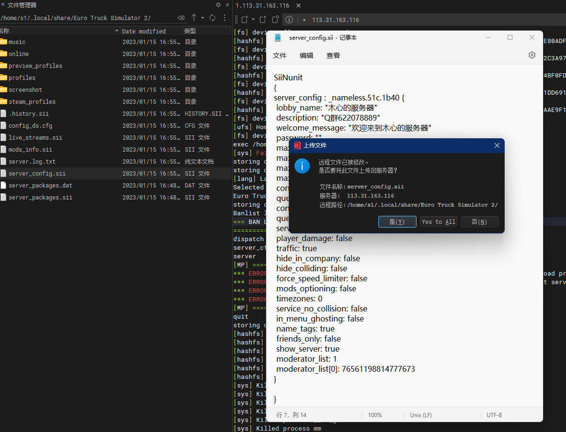Close the file manager panel
This screenshot has height=432, width=566.
click(x=227, y=5)
